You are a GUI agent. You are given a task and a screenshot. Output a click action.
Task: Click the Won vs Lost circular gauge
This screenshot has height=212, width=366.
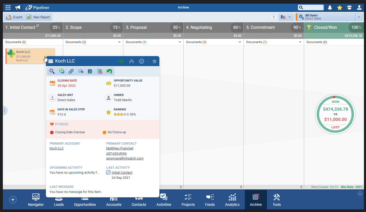click(x=335, y=114)
